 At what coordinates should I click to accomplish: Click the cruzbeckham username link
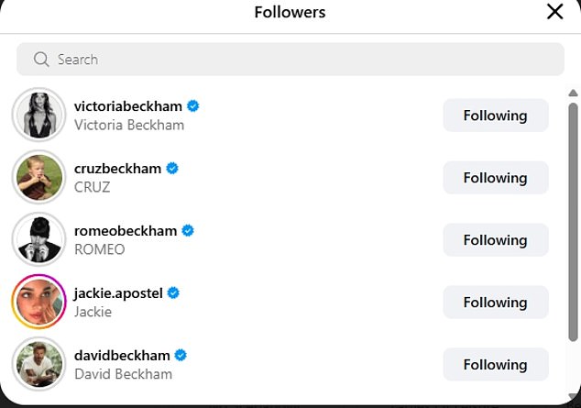click(x=117, y=169)
